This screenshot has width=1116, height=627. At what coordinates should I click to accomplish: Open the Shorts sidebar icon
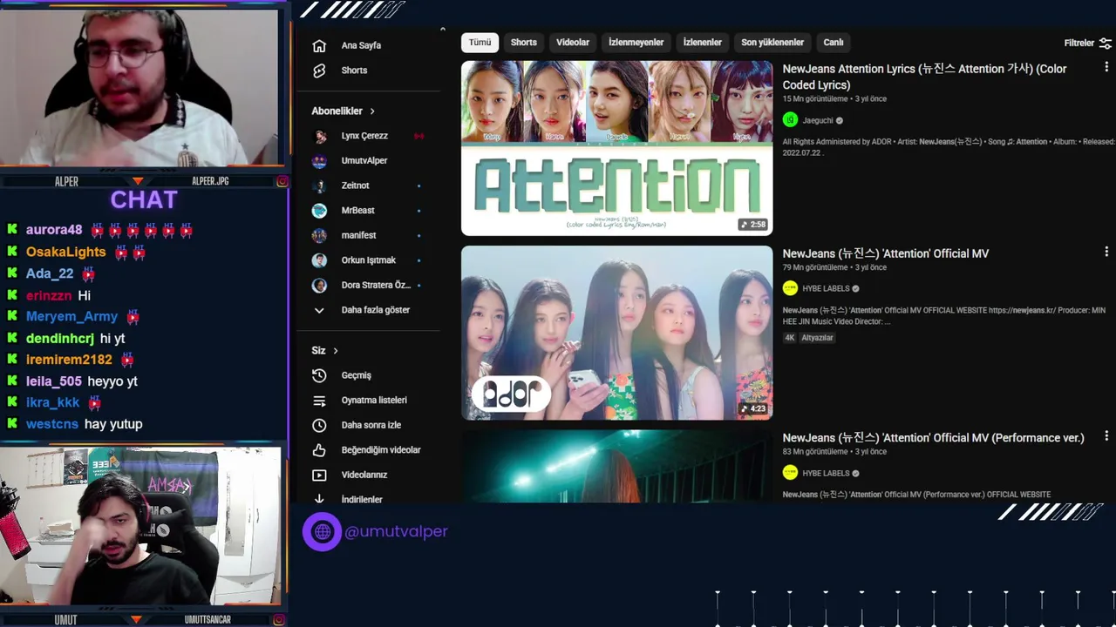pyautogui.click(x=319, y=71)
